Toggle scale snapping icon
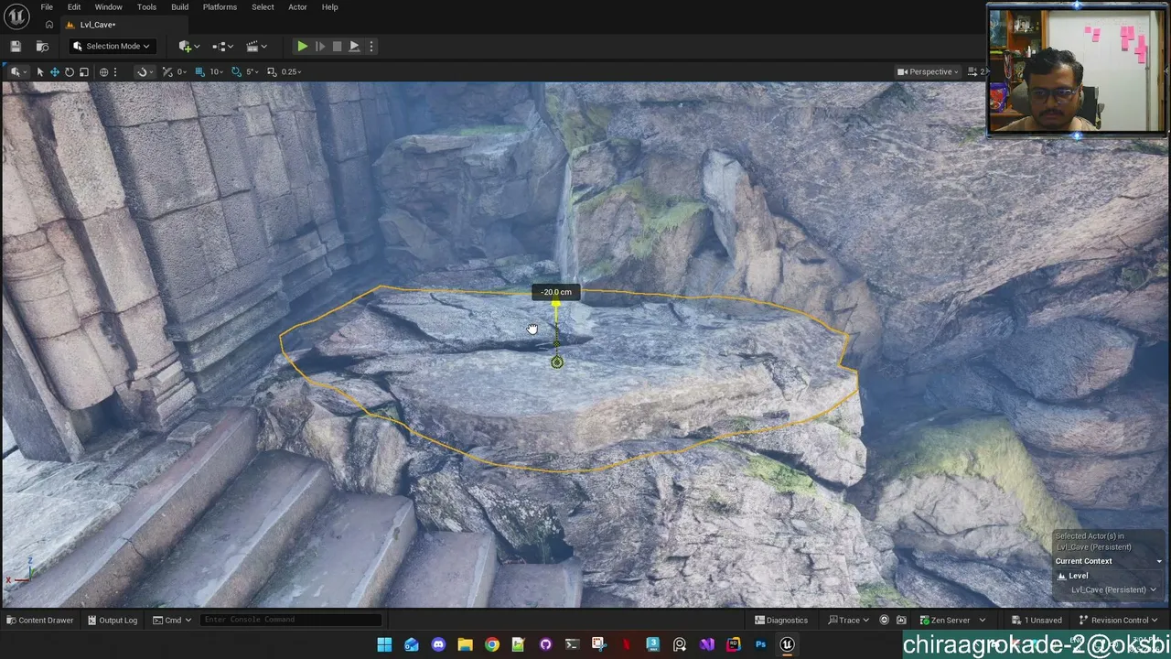 pyautogui.click(x=272, y=71)
